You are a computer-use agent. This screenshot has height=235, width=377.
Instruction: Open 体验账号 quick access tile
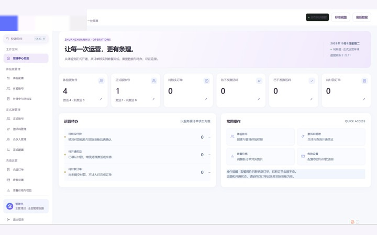coord(260,137)
